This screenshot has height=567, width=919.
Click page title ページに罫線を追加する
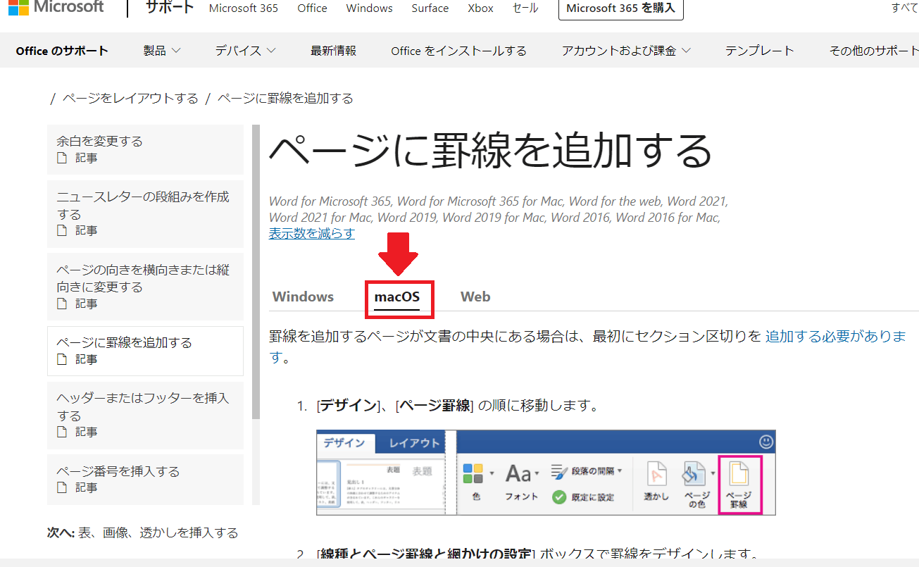tap(491, 150)
